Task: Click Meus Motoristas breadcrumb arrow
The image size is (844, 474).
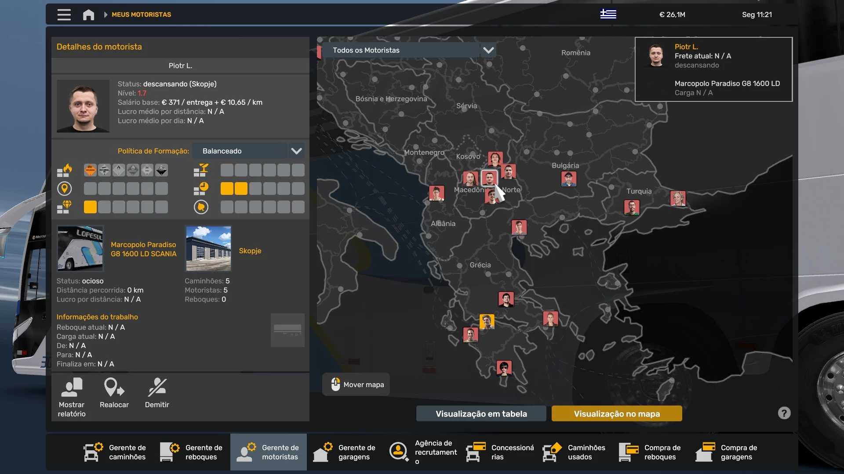Action: click(105, 14)
